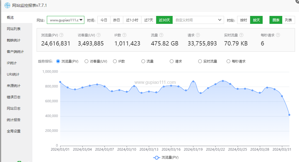Go to 错误日志 in the sidebar
The width and height of the screenshot is (299, 162).
pos(14,97)
